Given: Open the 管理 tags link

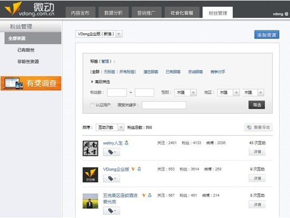Looking at the screenshot, I should click(x=105, y=61).
